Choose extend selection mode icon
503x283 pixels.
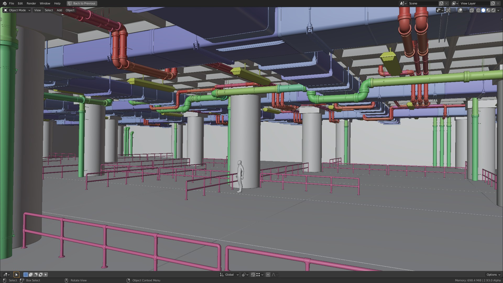tap(31, 275)
